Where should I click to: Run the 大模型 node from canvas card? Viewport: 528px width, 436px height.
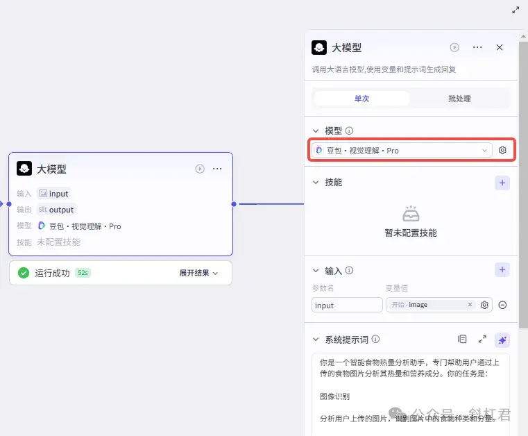point(200,169)
